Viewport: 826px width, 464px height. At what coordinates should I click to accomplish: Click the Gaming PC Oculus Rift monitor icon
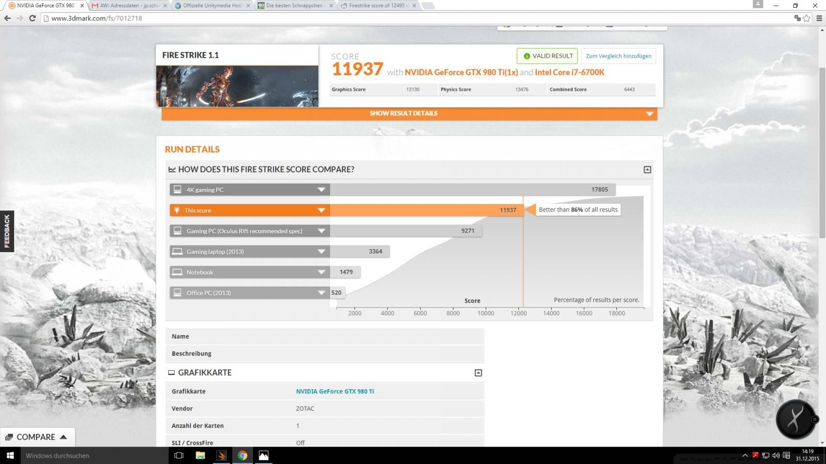click(x=177, y=231)
